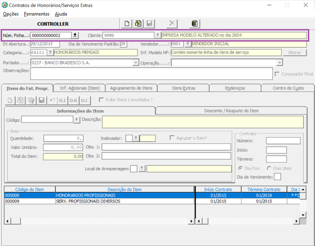The width and height of the screenshot is (315, 246).
Task: Click the application icon in title bar
Action: click(4, 5)
